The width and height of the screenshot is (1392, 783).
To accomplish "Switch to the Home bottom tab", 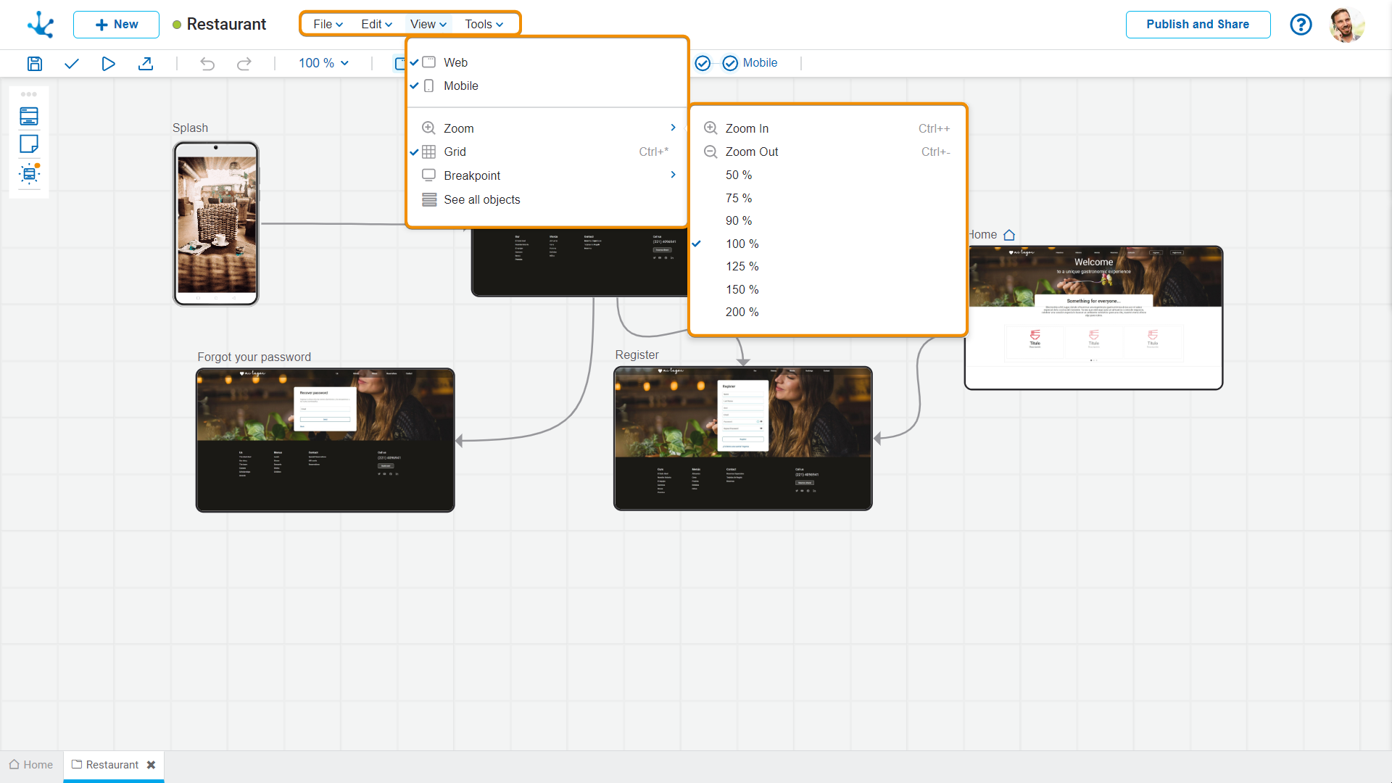I will [x=31, y=764].
